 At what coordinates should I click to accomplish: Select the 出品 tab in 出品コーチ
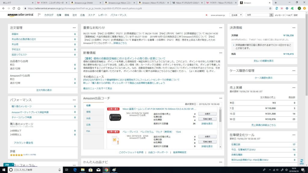(x=94, y=118)
